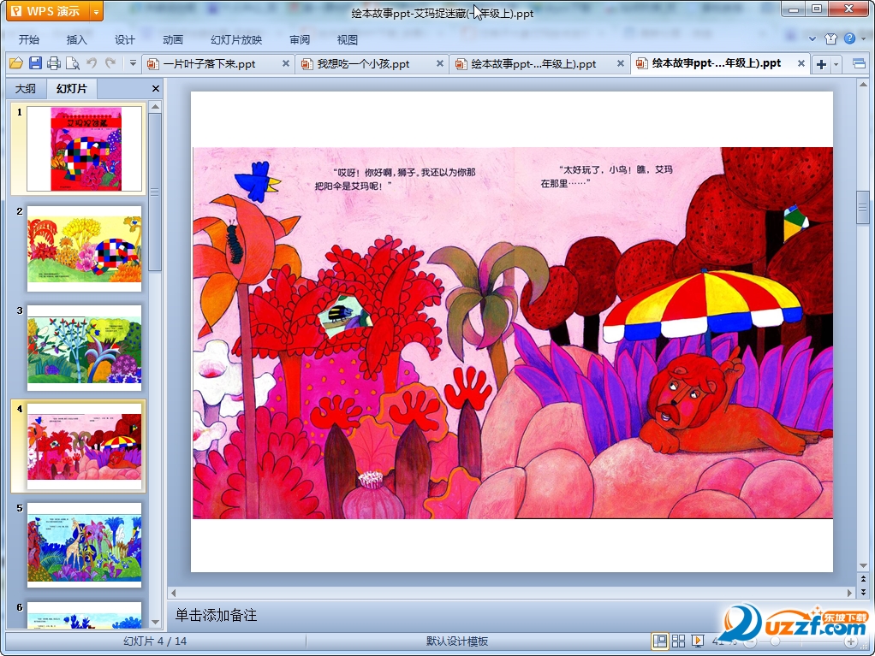Click the editor scroll up arrow
Screen dimensions: 875x656
point(863,85)
